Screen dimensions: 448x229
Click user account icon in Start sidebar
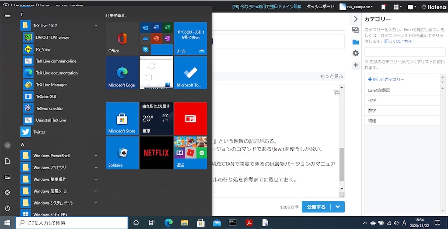point(8,146)
